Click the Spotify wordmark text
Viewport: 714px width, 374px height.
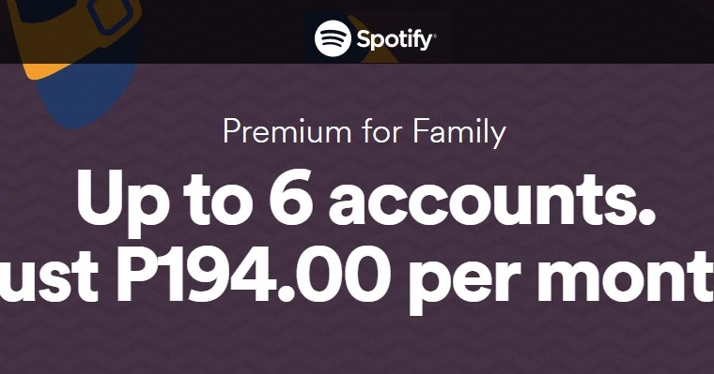[394, 40]
